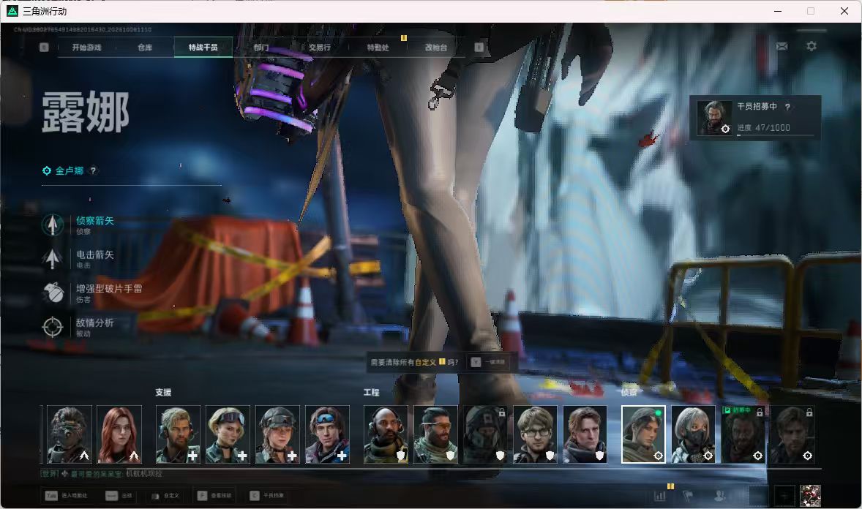This screenshot has width=862, height=509.
Task: Select the 敌情分析 passive skill icon
Action: pyautogui.click(x=53, y=326)
